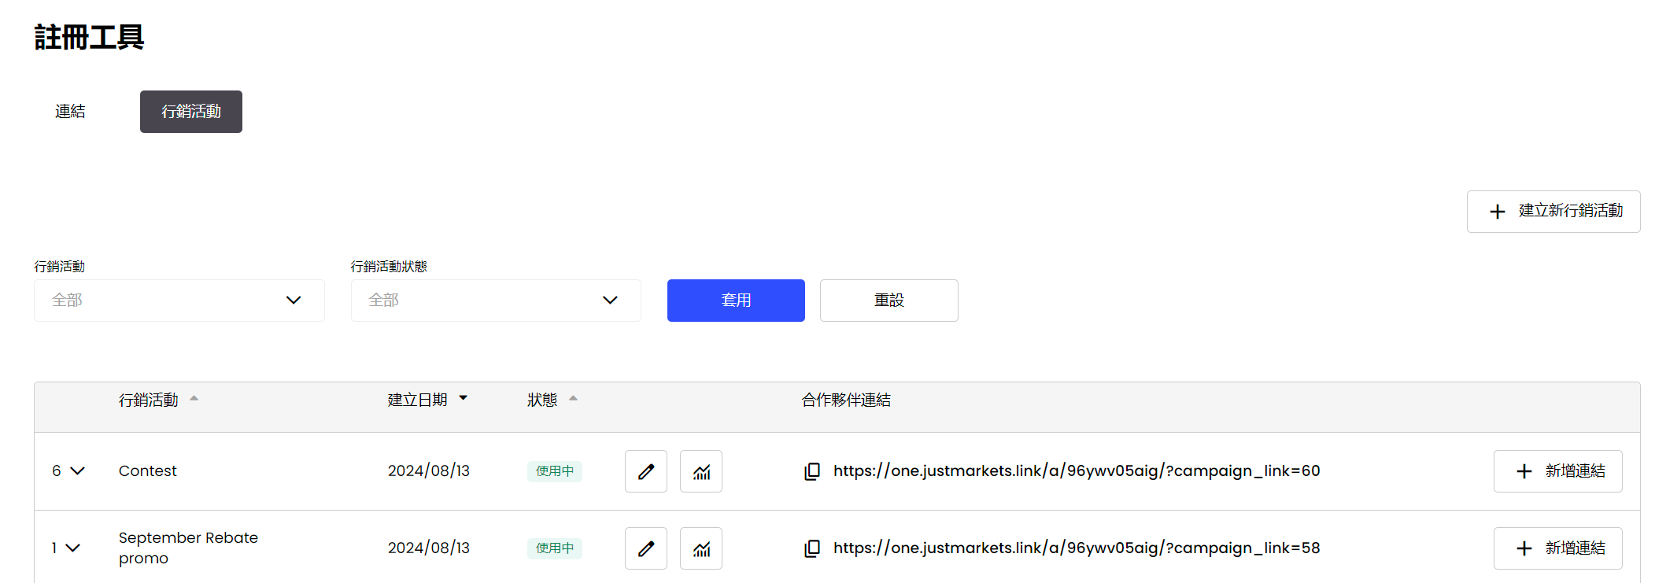The height and width of the screenshot is (583, 1655).
Task: Add a new link to Contest campaign
Action: 1558,471
